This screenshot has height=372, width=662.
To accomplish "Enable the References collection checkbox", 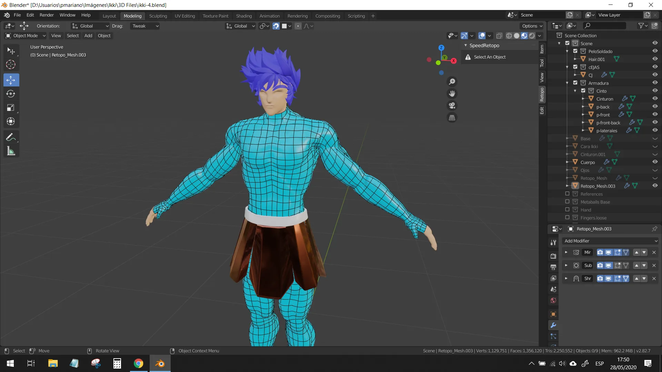I will [x=567, y=194].
